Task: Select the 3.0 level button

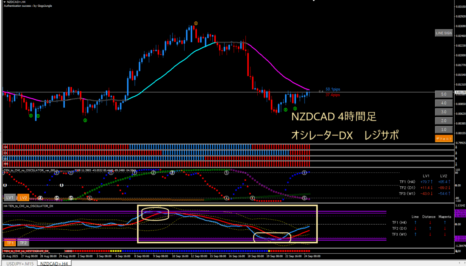Action: pos(444,112)
